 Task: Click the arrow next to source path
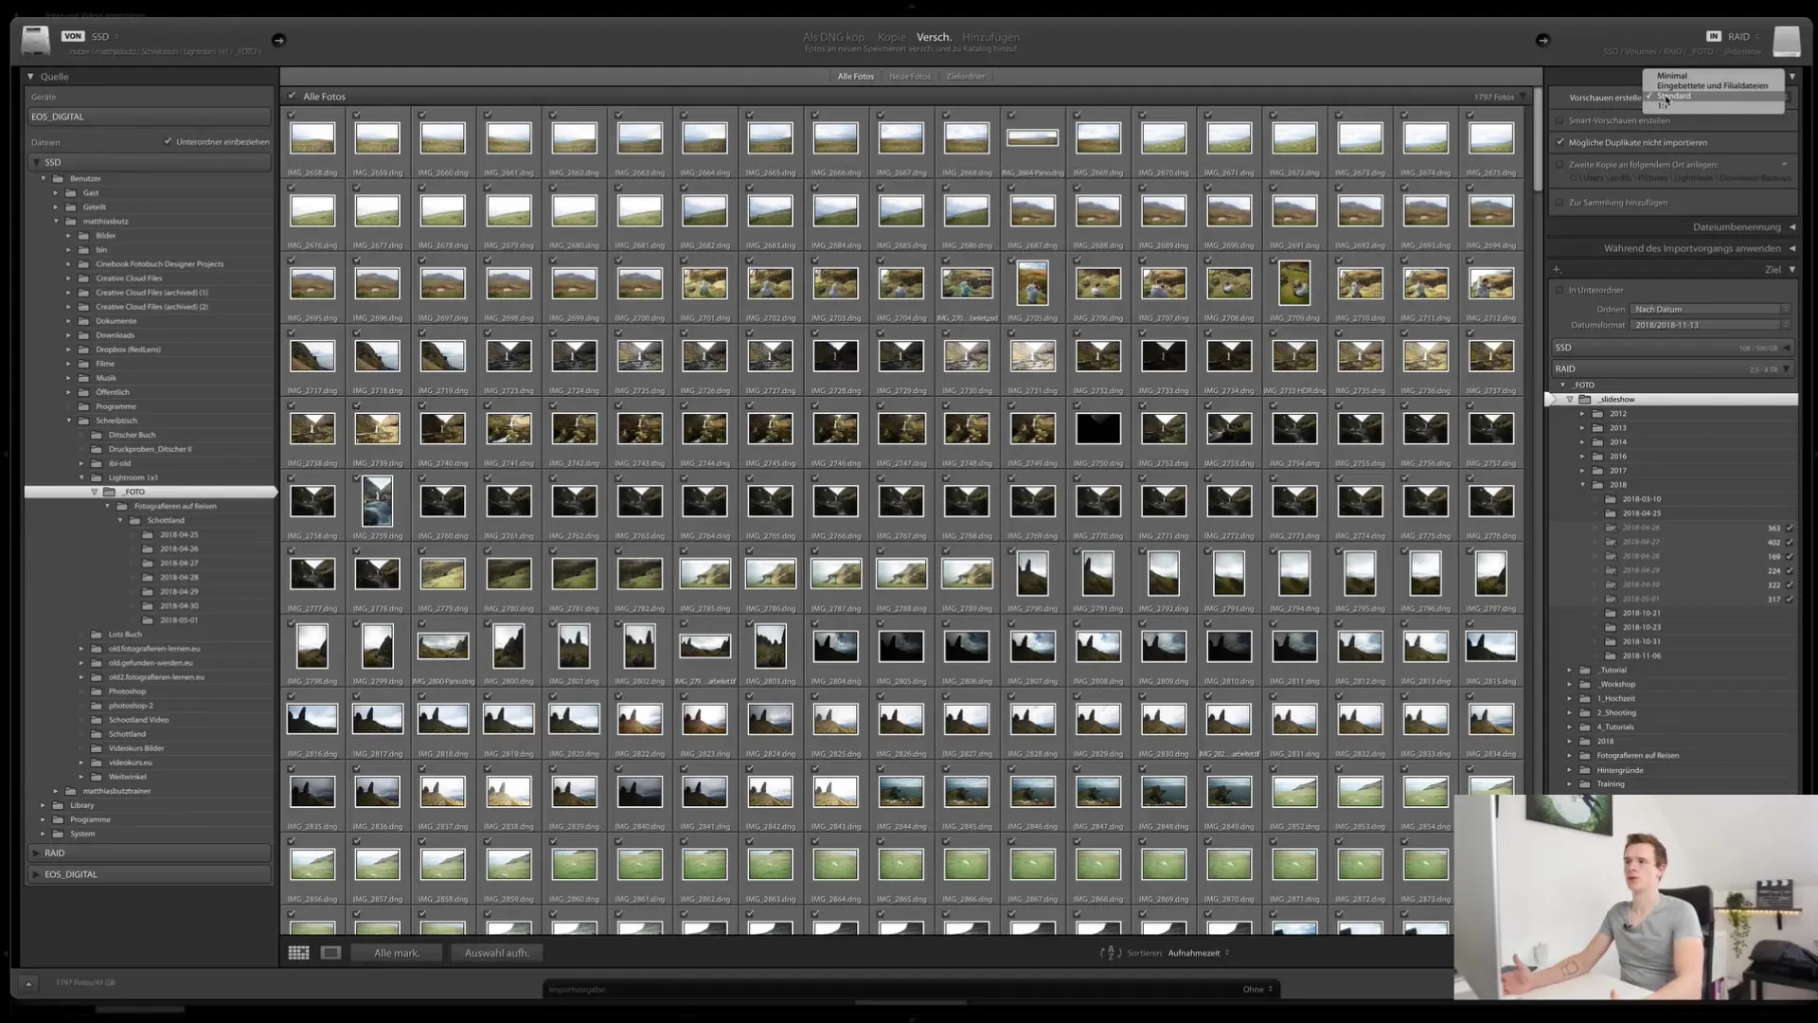click(278, 40)
